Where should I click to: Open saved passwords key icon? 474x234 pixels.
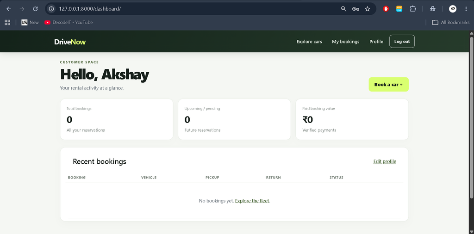tap(355, 9)
